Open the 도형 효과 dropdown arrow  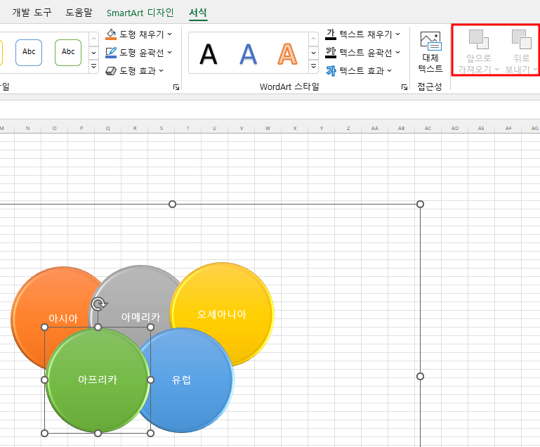(x=162, y=71)
